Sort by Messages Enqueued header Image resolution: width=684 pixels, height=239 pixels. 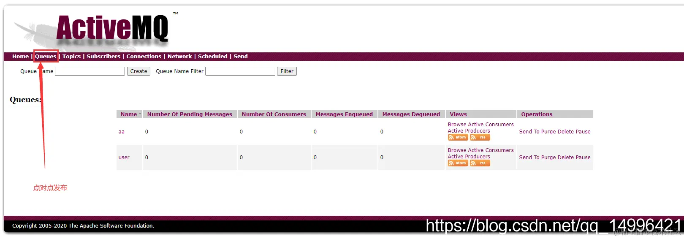[344, 114]
